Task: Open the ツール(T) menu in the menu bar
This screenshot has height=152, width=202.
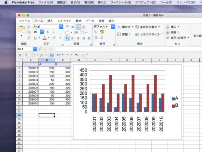Action: 166,2
